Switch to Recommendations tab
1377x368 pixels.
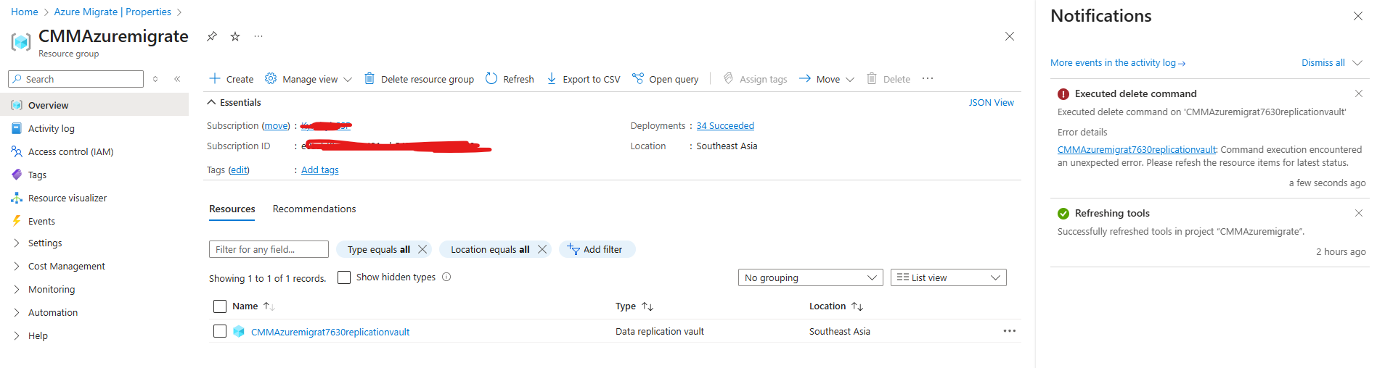(x=314, y=209)
